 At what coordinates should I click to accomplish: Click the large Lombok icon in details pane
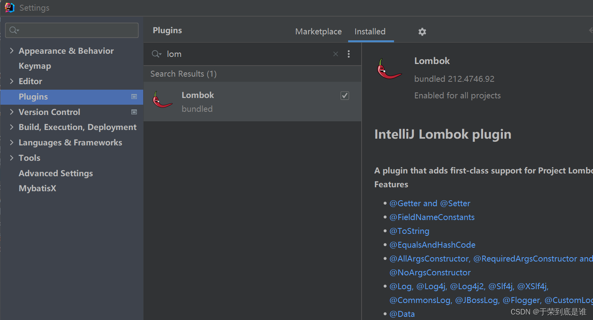click(389, 69)
